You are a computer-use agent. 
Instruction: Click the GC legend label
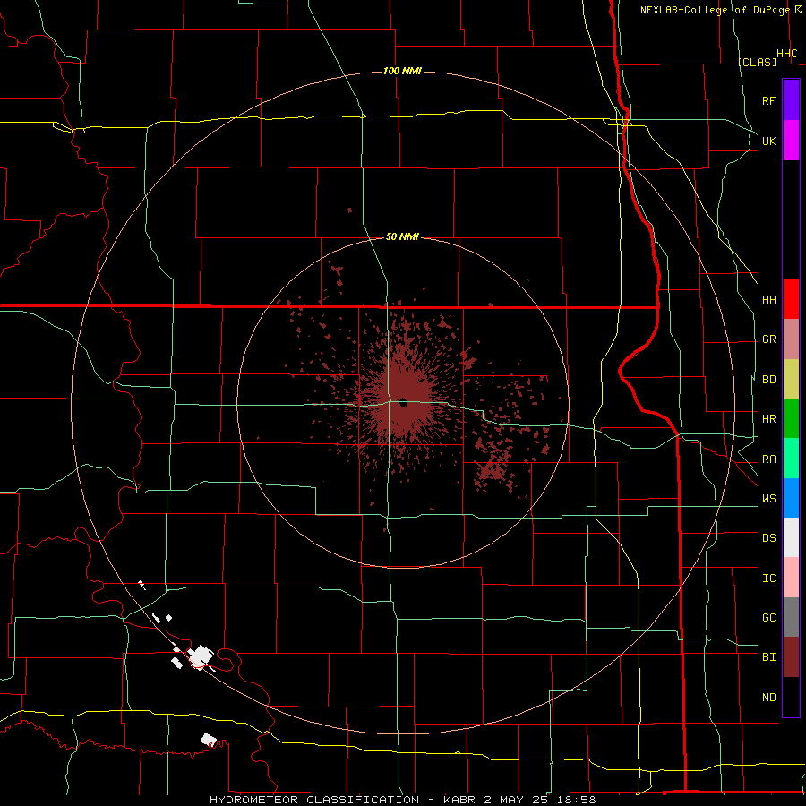point(768,617)
